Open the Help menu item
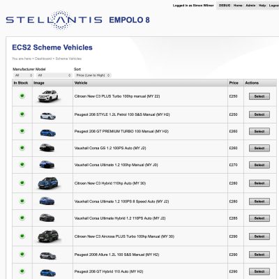Image resolution: width=279 pixels, height=279 pixels. point(262,6)
